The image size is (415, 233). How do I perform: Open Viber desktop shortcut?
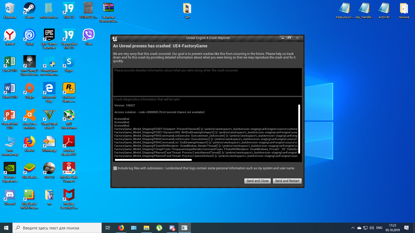[x=88, y=37]
